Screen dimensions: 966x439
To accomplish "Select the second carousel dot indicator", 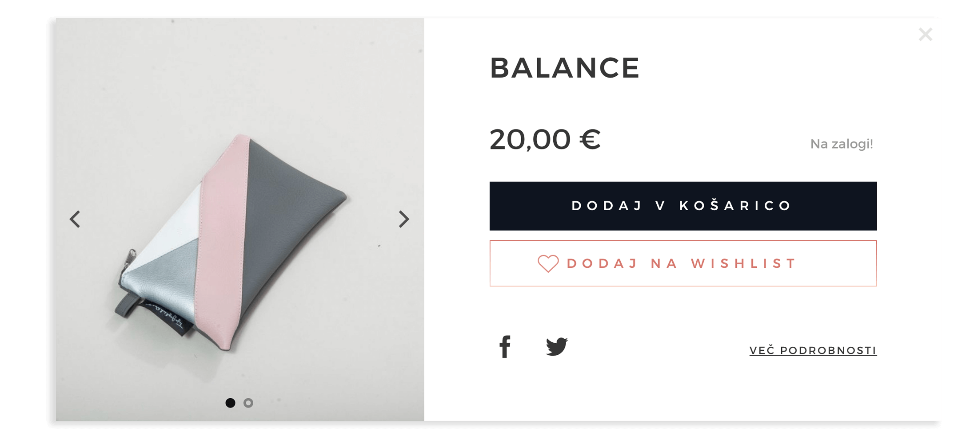I will 248,403.
